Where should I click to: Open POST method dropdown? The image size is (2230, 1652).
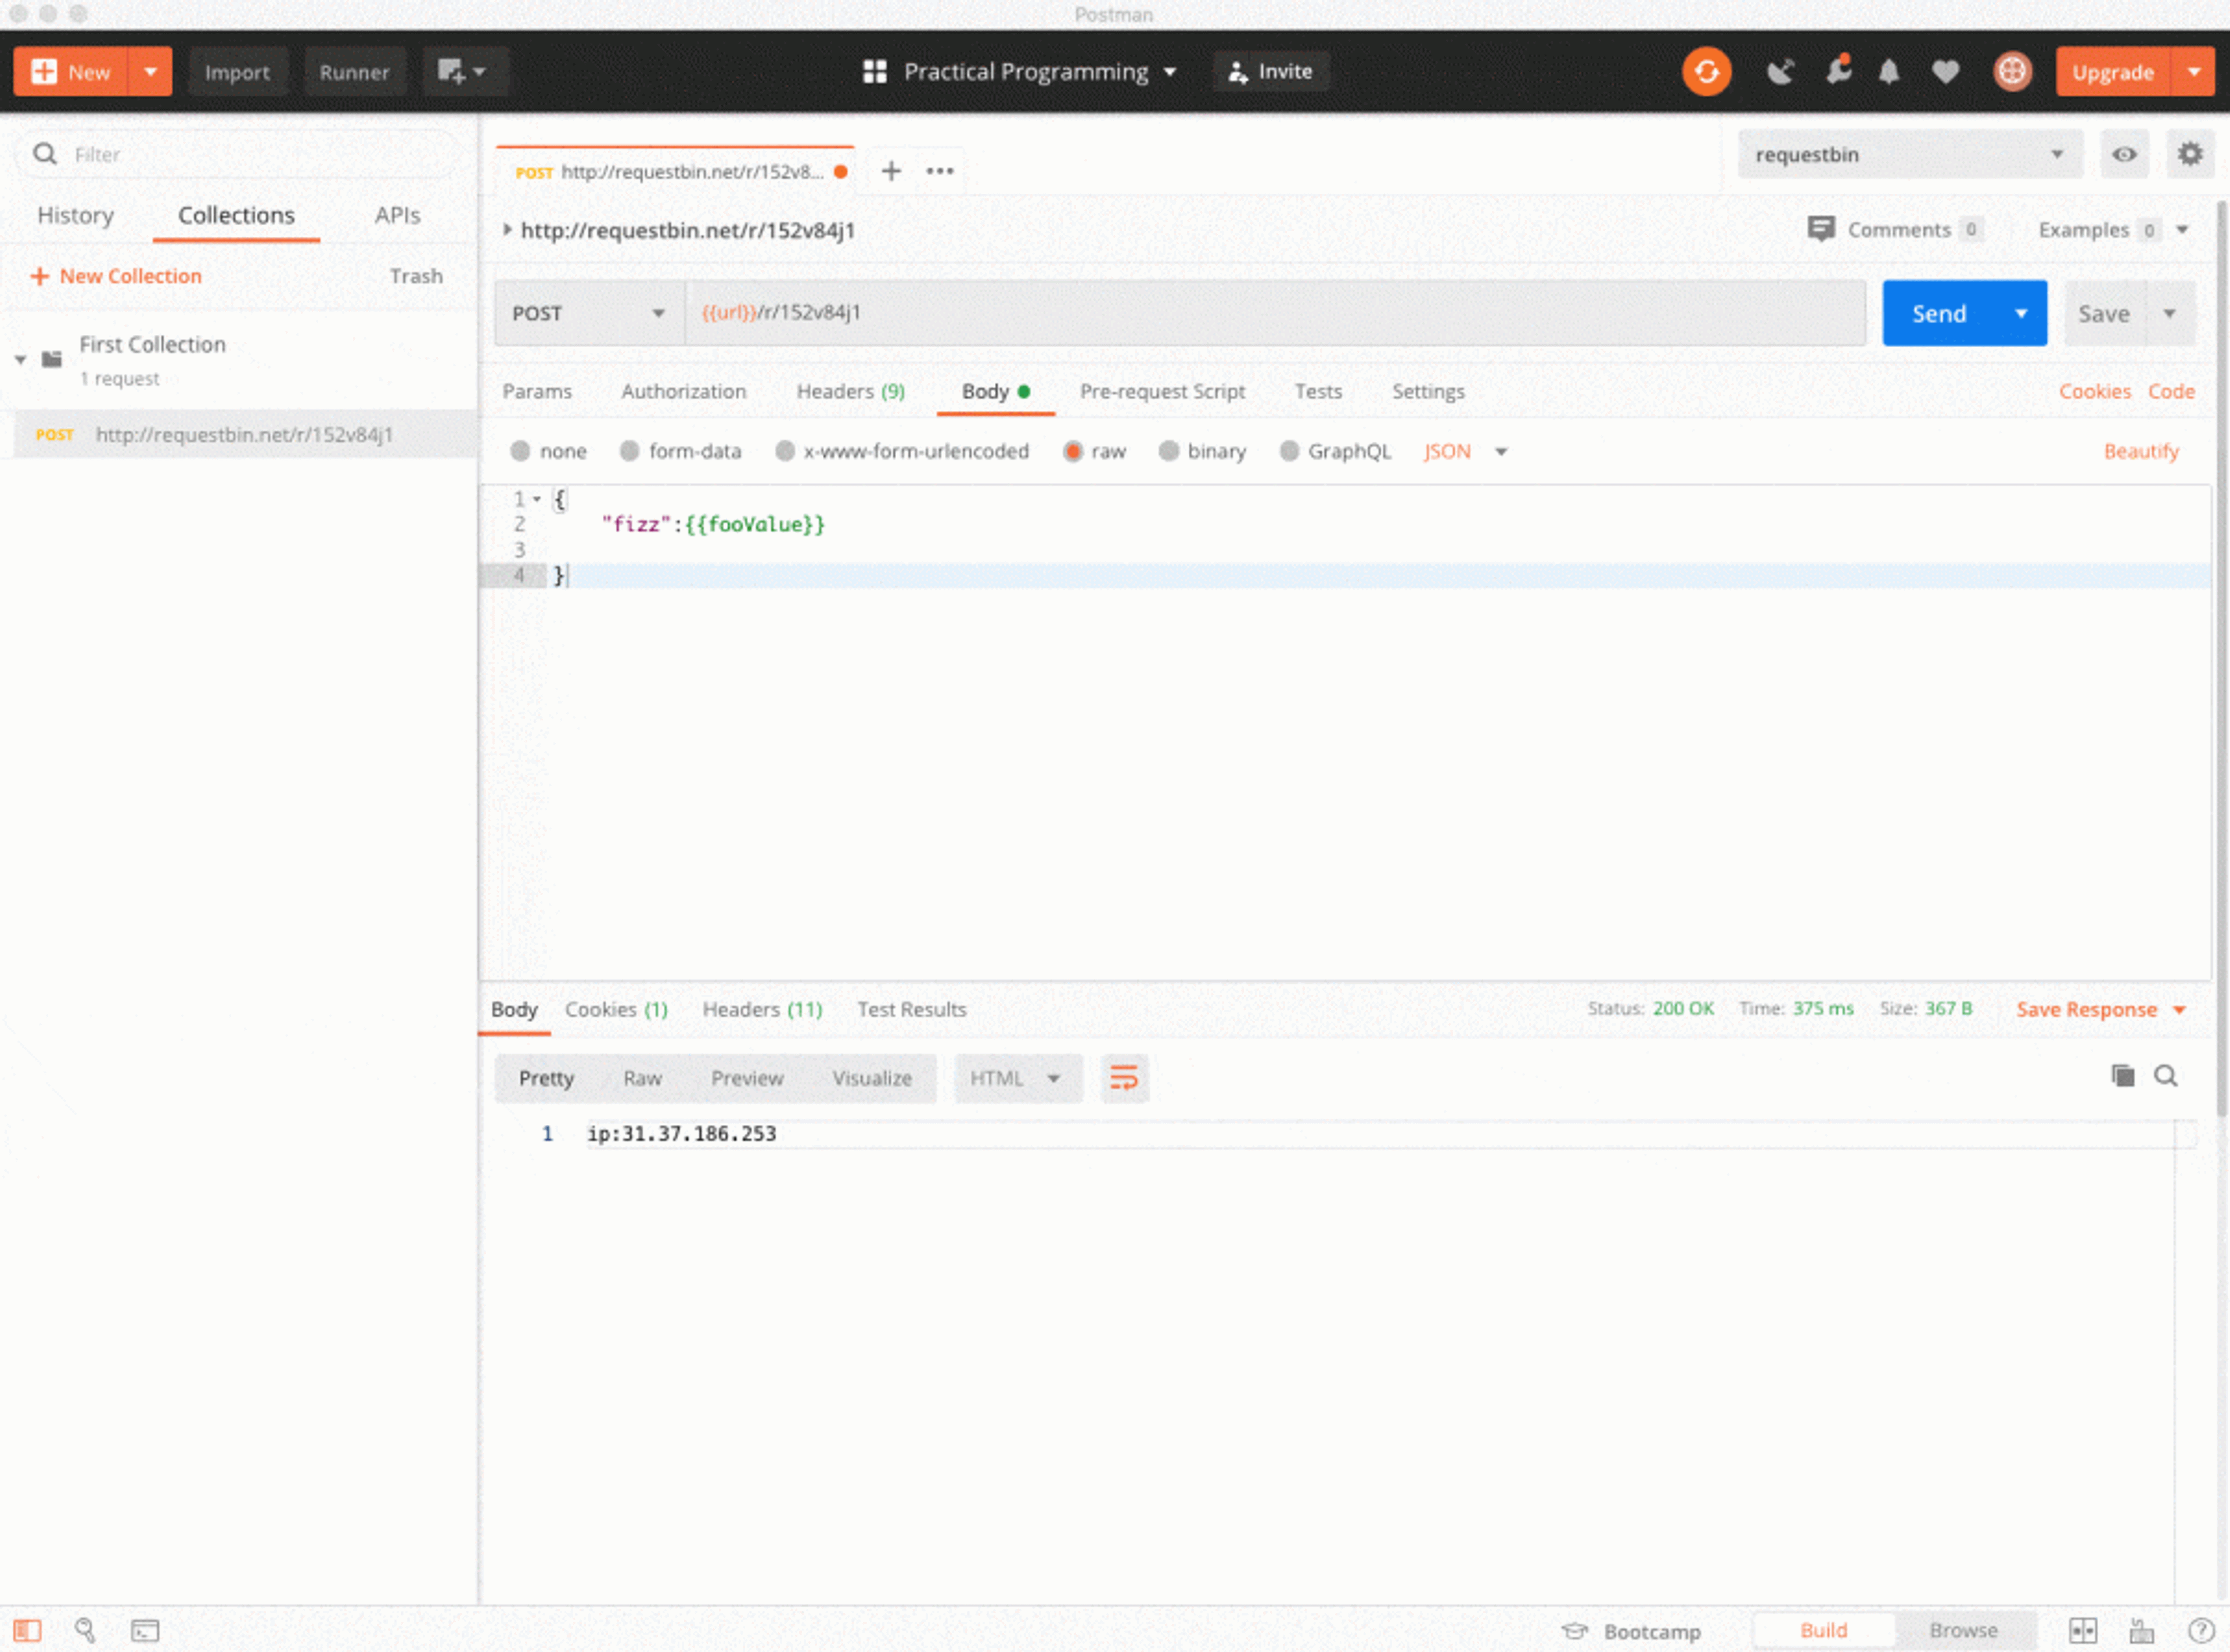click(589, 313)
